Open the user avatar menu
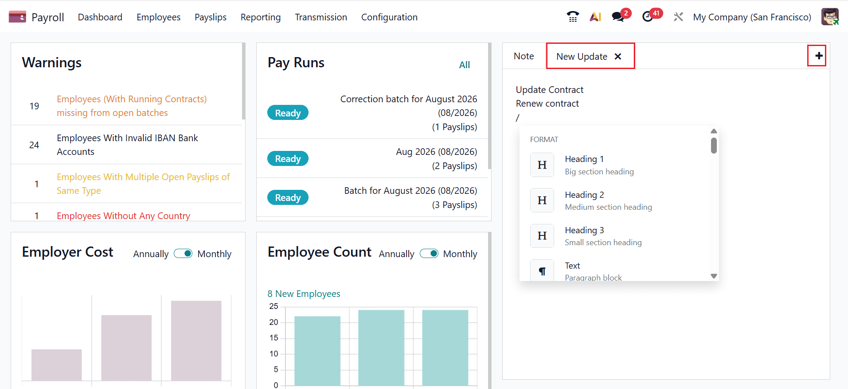The height and width of the screenshot is (389, 848). coord(830,17)
